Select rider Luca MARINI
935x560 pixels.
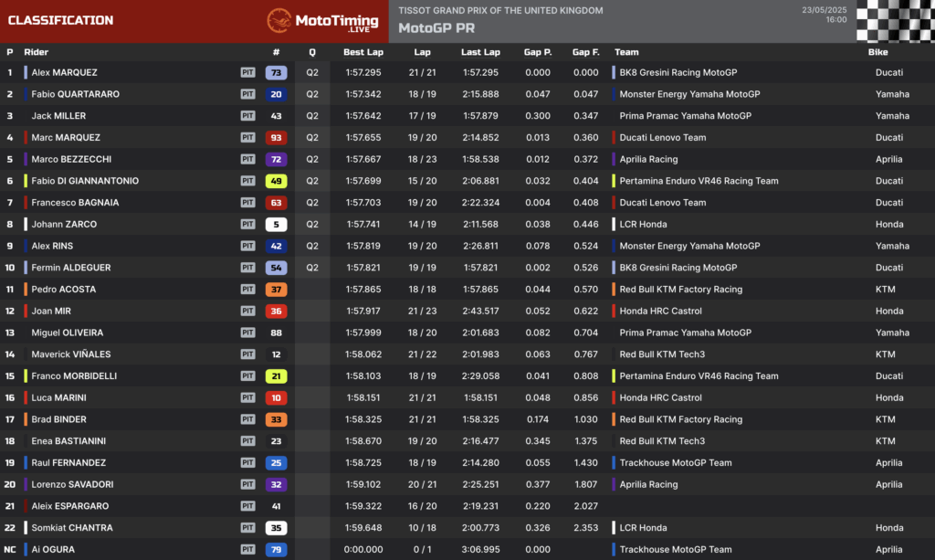click(x=58, y=397)
